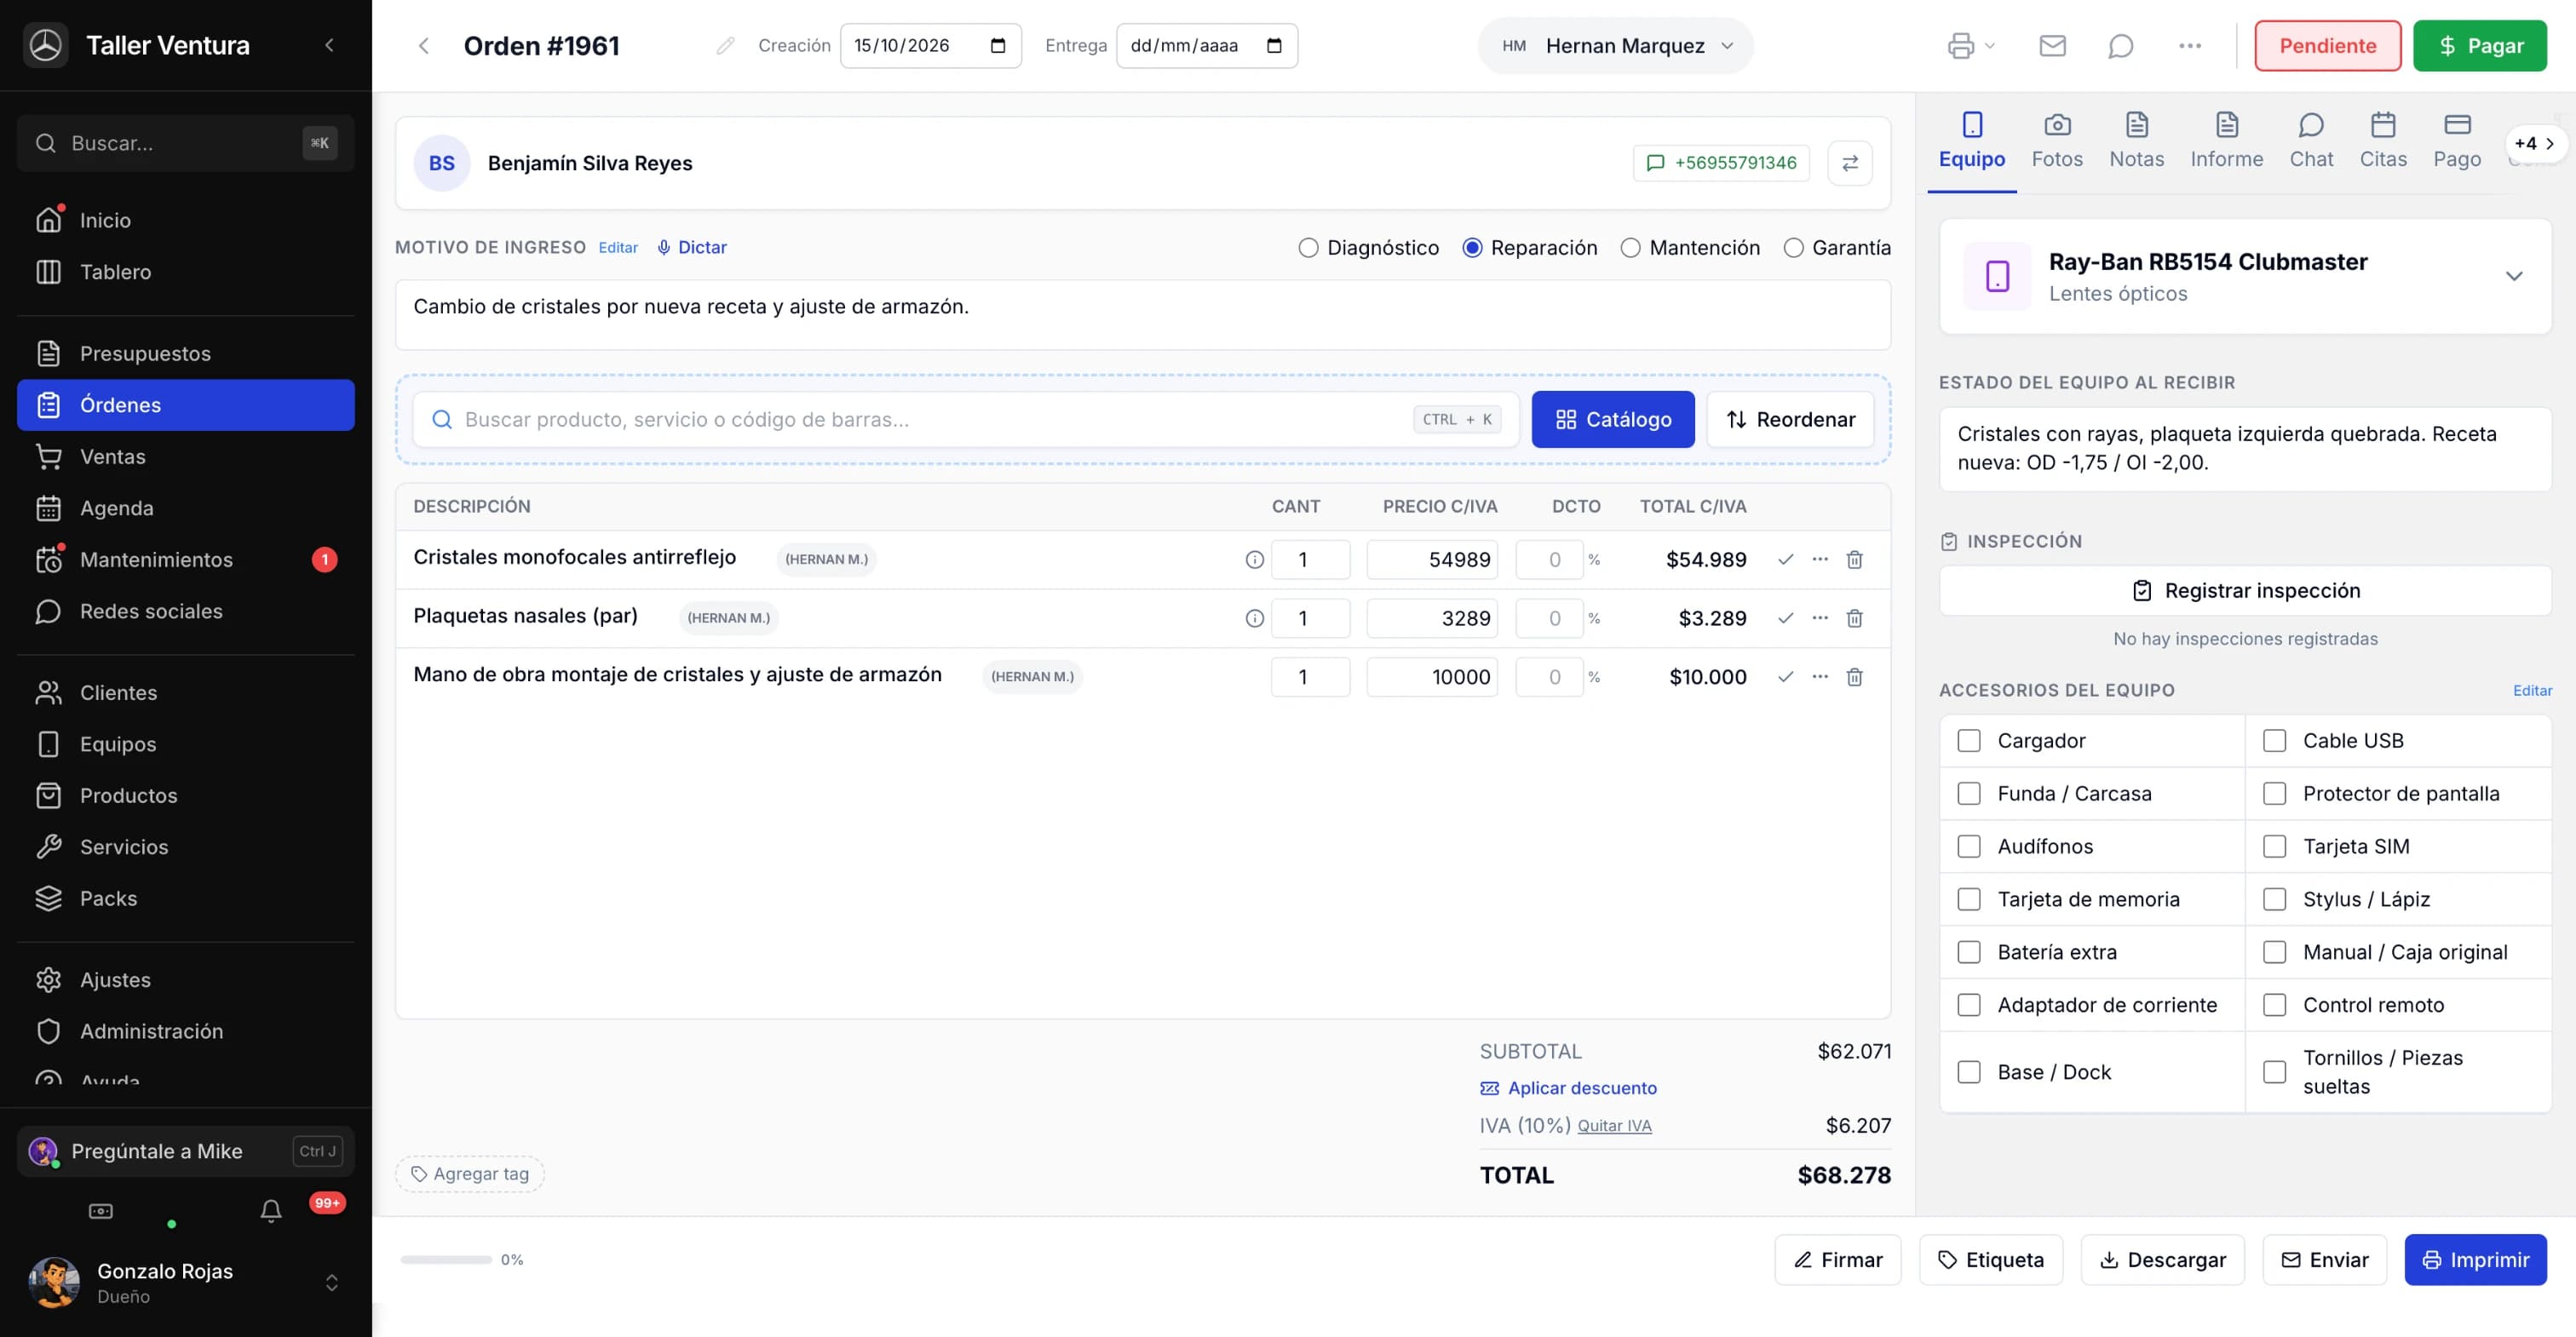Switch to the Chat tab
The width and height of the screenshot is (2576, 1337).
[x=2311, y=141]
